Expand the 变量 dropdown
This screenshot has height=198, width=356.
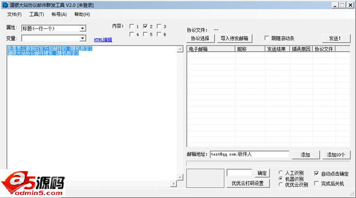click(x=83, y=38)
